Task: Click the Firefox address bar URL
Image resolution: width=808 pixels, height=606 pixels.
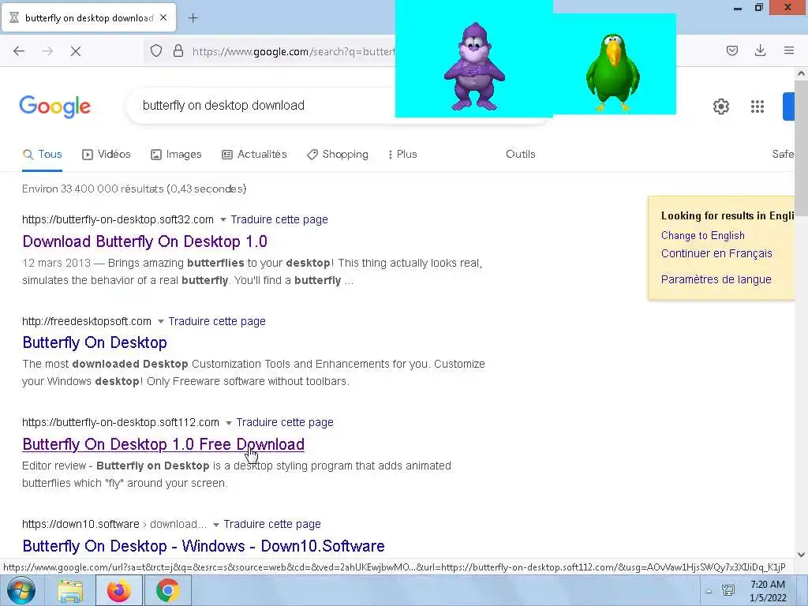Action: [x=294, y=51]
